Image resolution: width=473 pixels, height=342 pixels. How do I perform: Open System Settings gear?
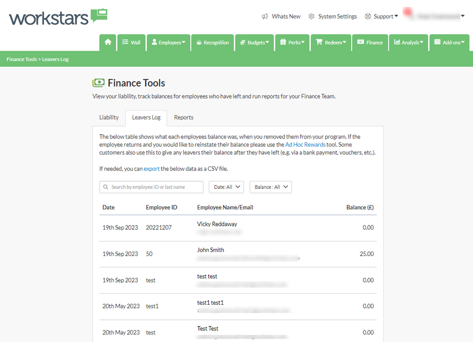coord(333,17)
